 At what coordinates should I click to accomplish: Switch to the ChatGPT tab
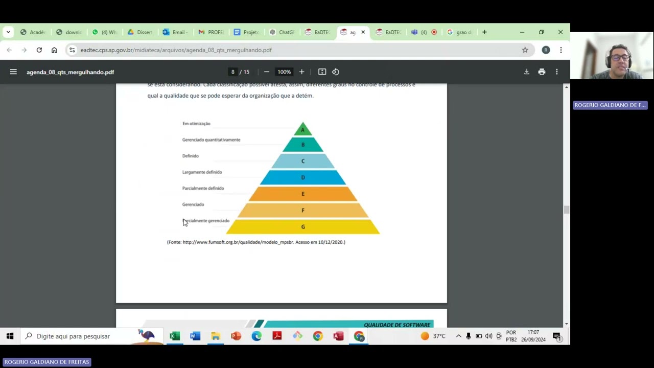coord(282,32)
